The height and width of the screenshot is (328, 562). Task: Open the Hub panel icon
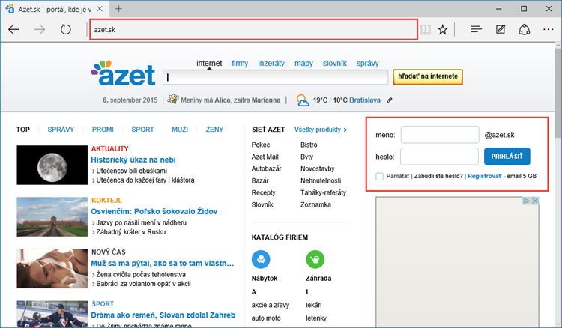pos(476,30)
